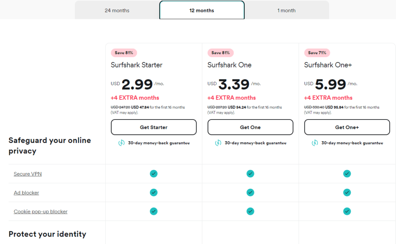Click the money-back guarantee icon under Get One
The image size is (396, 244).
tap(218, 143)
